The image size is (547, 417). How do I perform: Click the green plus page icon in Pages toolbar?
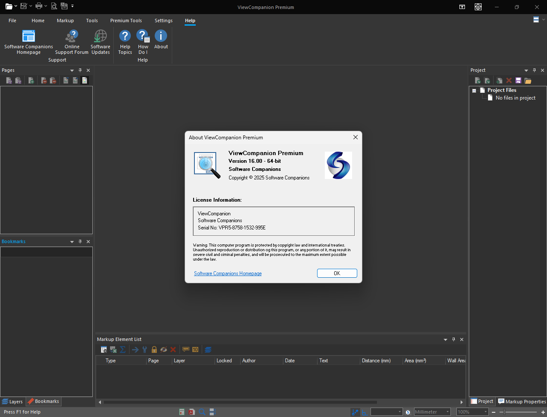(31, 80)
